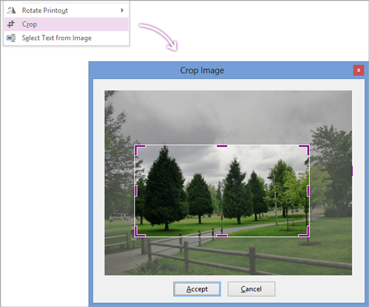Cancel the Crop Image dialog
This screenshot has height=307, width=369.
pyautogui.click(x=251, y=289)
